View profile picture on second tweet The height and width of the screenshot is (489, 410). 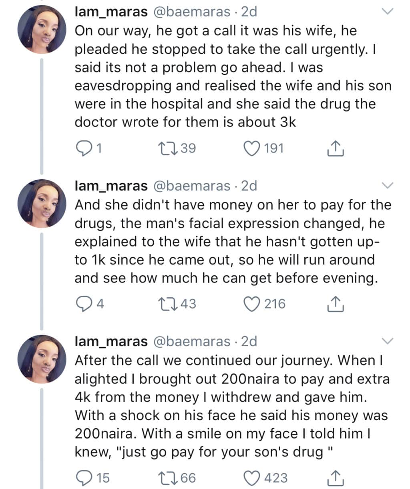[42, 204]
